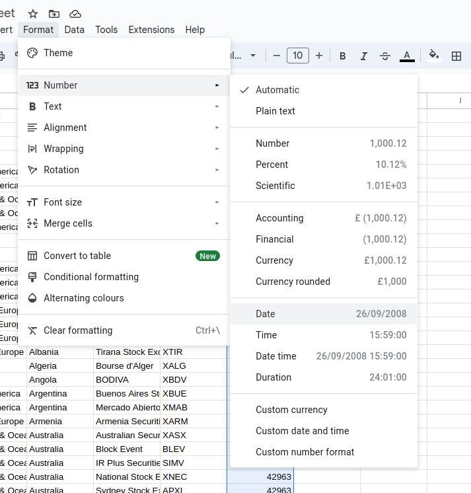
Task: Select Automatic number format
Action: pyautogui.click(x=324, y=90)
